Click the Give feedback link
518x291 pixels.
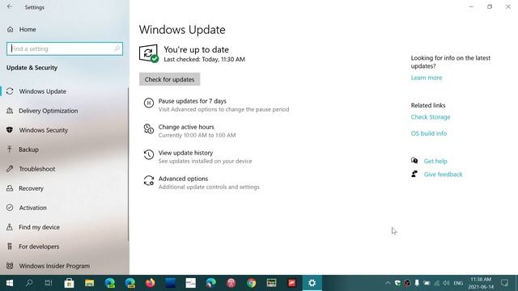click(x=443, y=175)
